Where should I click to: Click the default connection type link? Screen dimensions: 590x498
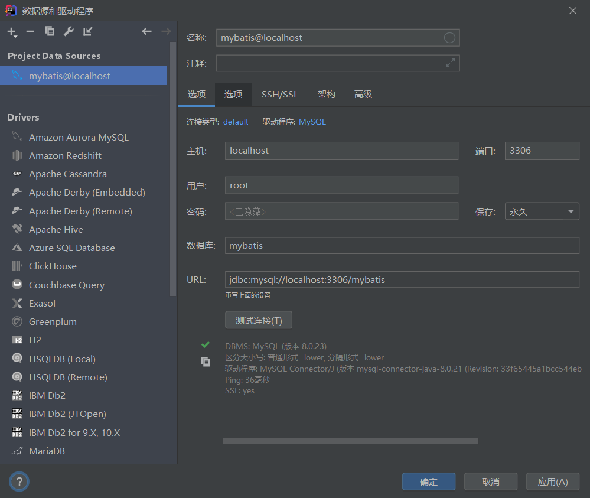236,122
